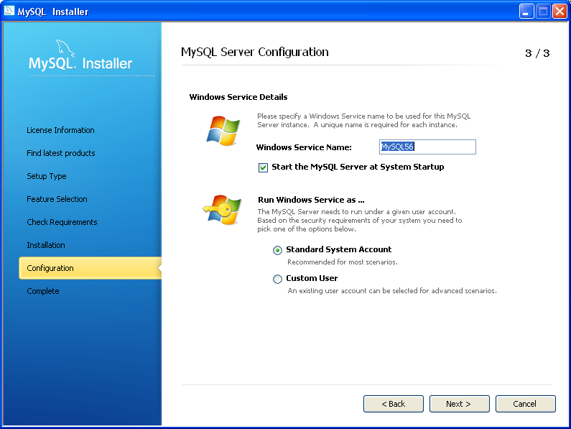Image resolution: width=571 pixels, height=429 pixels.
Task: Click 'Recommended for most scenarios.' text
Action: (x=343, y=262)
